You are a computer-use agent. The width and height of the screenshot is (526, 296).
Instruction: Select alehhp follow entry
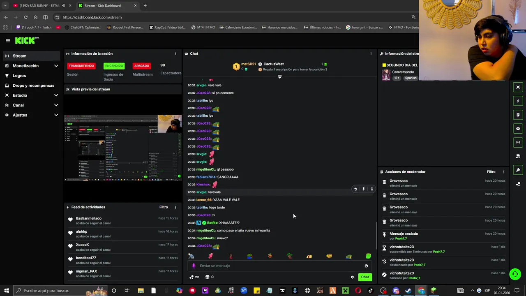122,234
